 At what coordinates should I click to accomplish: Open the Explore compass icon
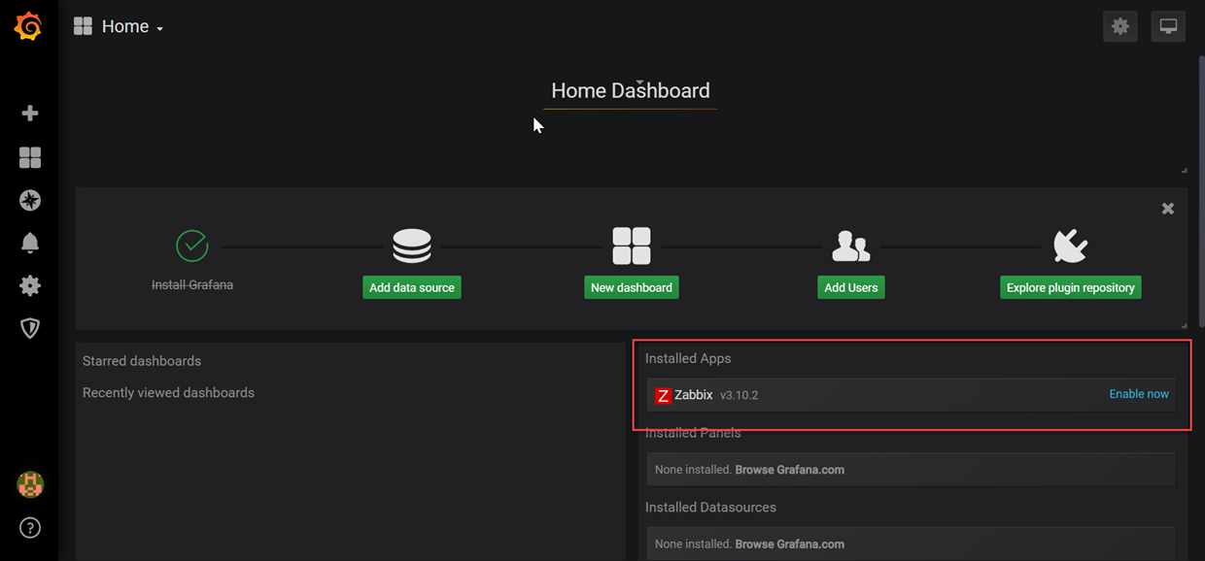(30, 201)
